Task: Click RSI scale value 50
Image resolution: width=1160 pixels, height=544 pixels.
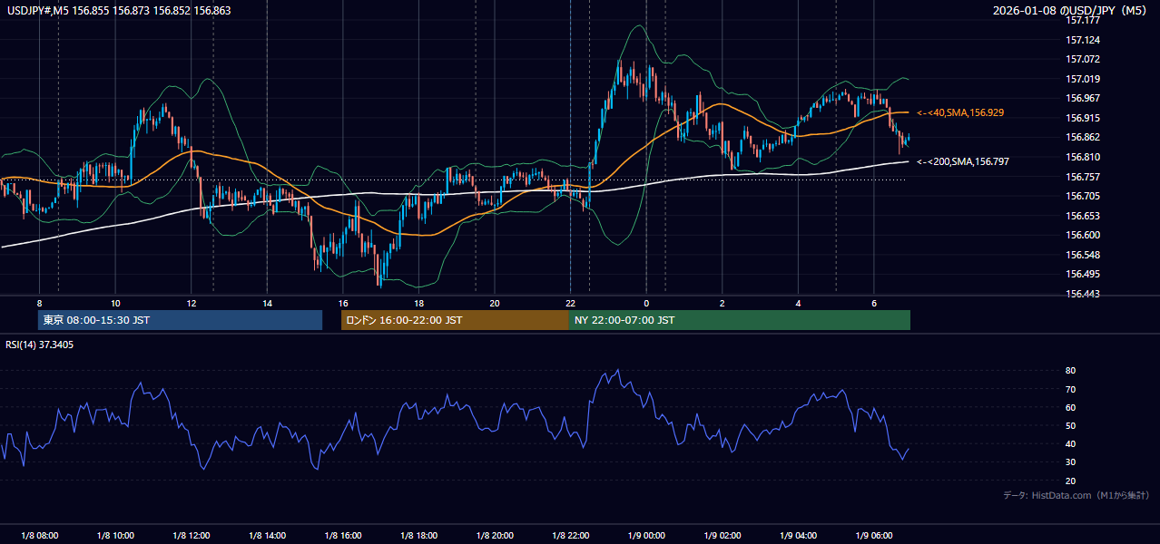Action: tap(1070, 425)
